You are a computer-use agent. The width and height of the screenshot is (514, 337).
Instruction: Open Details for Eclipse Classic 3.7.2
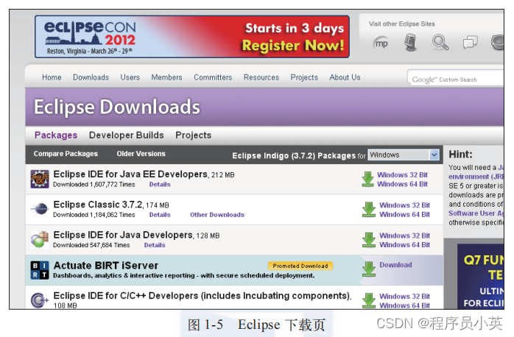pos(160,215)
